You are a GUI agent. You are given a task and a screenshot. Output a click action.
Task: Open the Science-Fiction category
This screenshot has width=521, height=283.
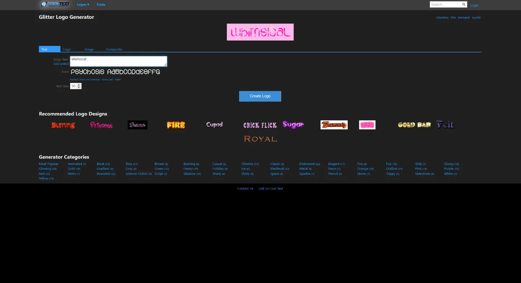139,174
